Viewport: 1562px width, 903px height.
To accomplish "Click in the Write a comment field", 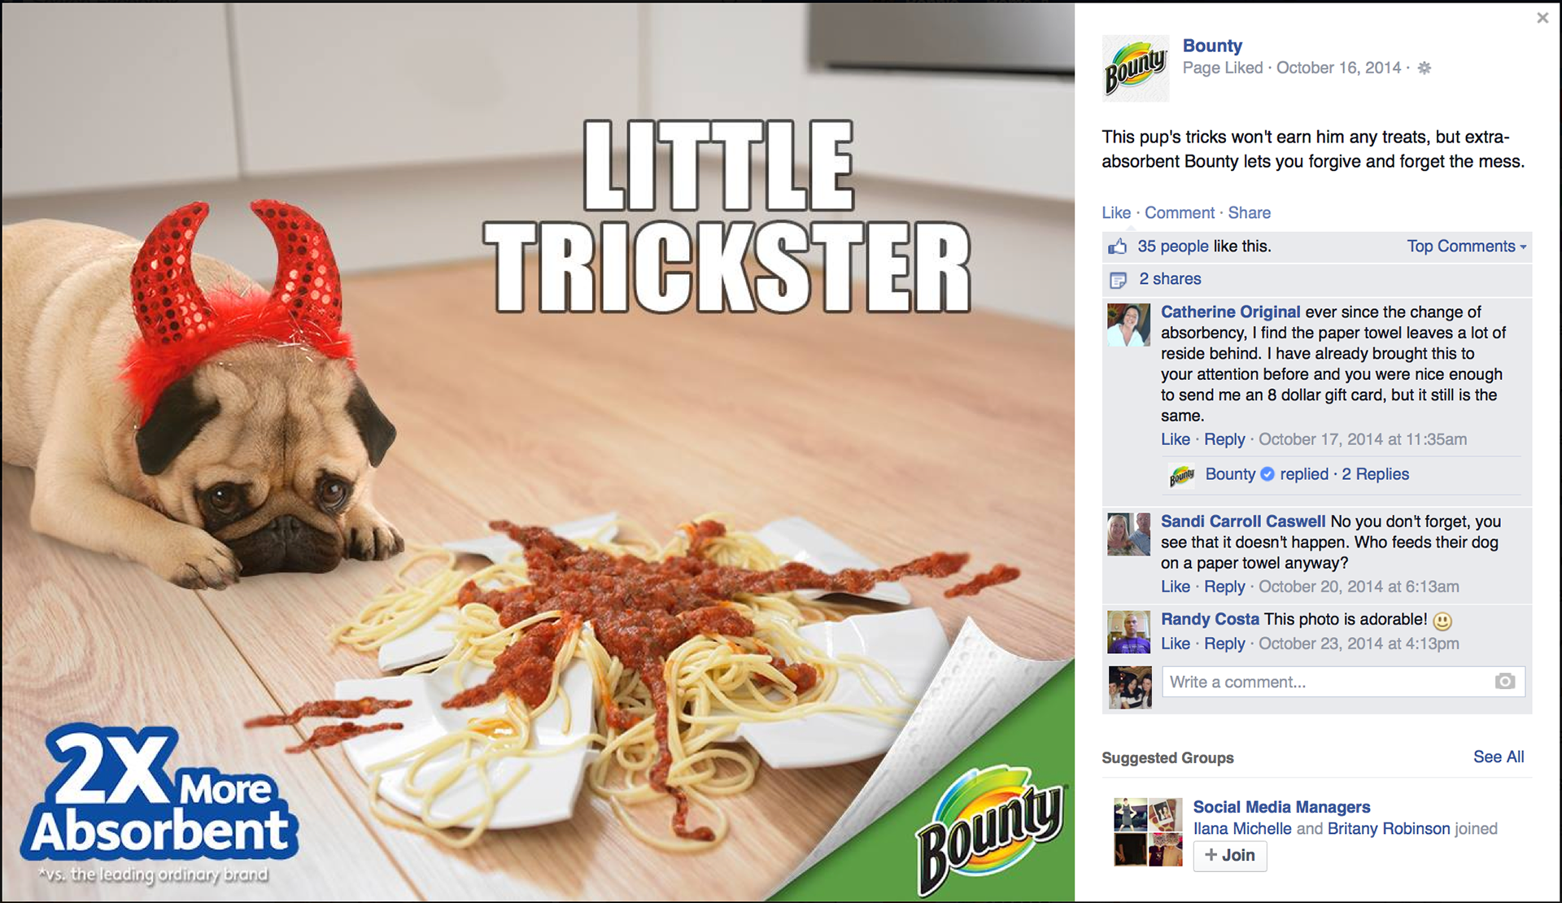I will point(1343,682).
